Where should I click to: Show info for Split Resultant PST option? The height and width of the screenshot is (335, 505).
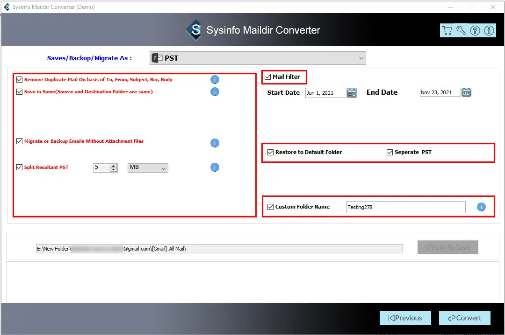[215, 167]
